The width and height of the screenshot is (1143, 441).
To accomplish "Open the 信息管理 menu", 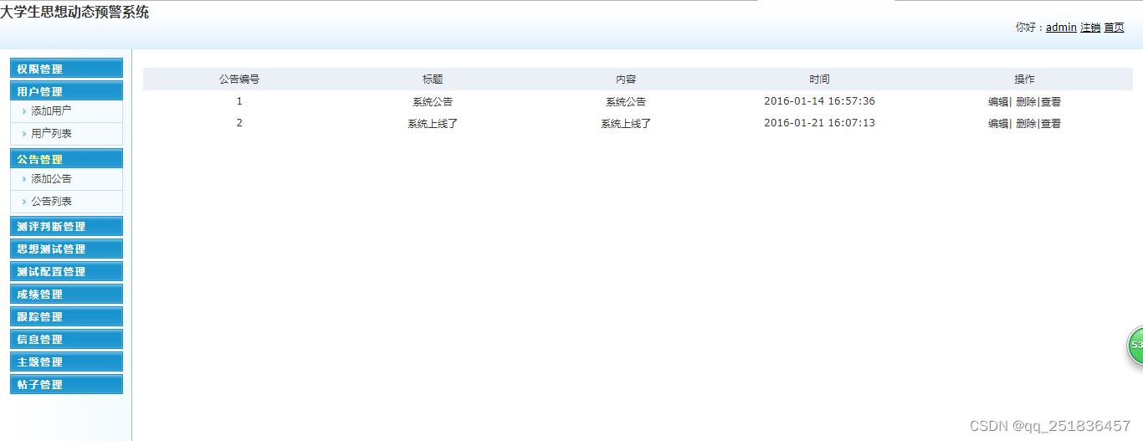I will pos(66,339).
